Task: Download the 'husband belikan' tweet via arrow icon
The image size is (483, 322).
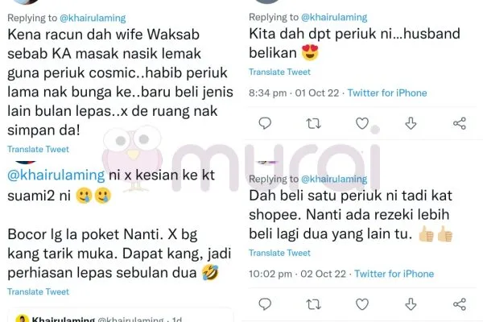Action: (x=411, y=123)
